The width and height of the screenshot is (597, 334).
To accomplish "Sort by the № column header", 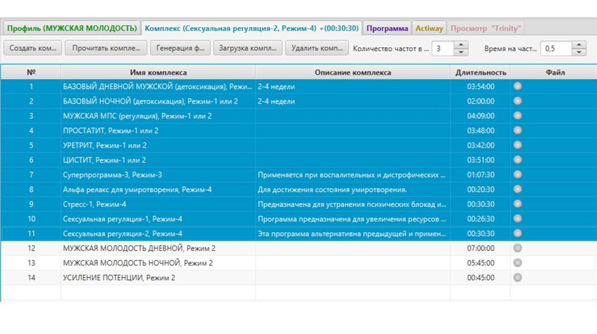I will coord(31,72).
